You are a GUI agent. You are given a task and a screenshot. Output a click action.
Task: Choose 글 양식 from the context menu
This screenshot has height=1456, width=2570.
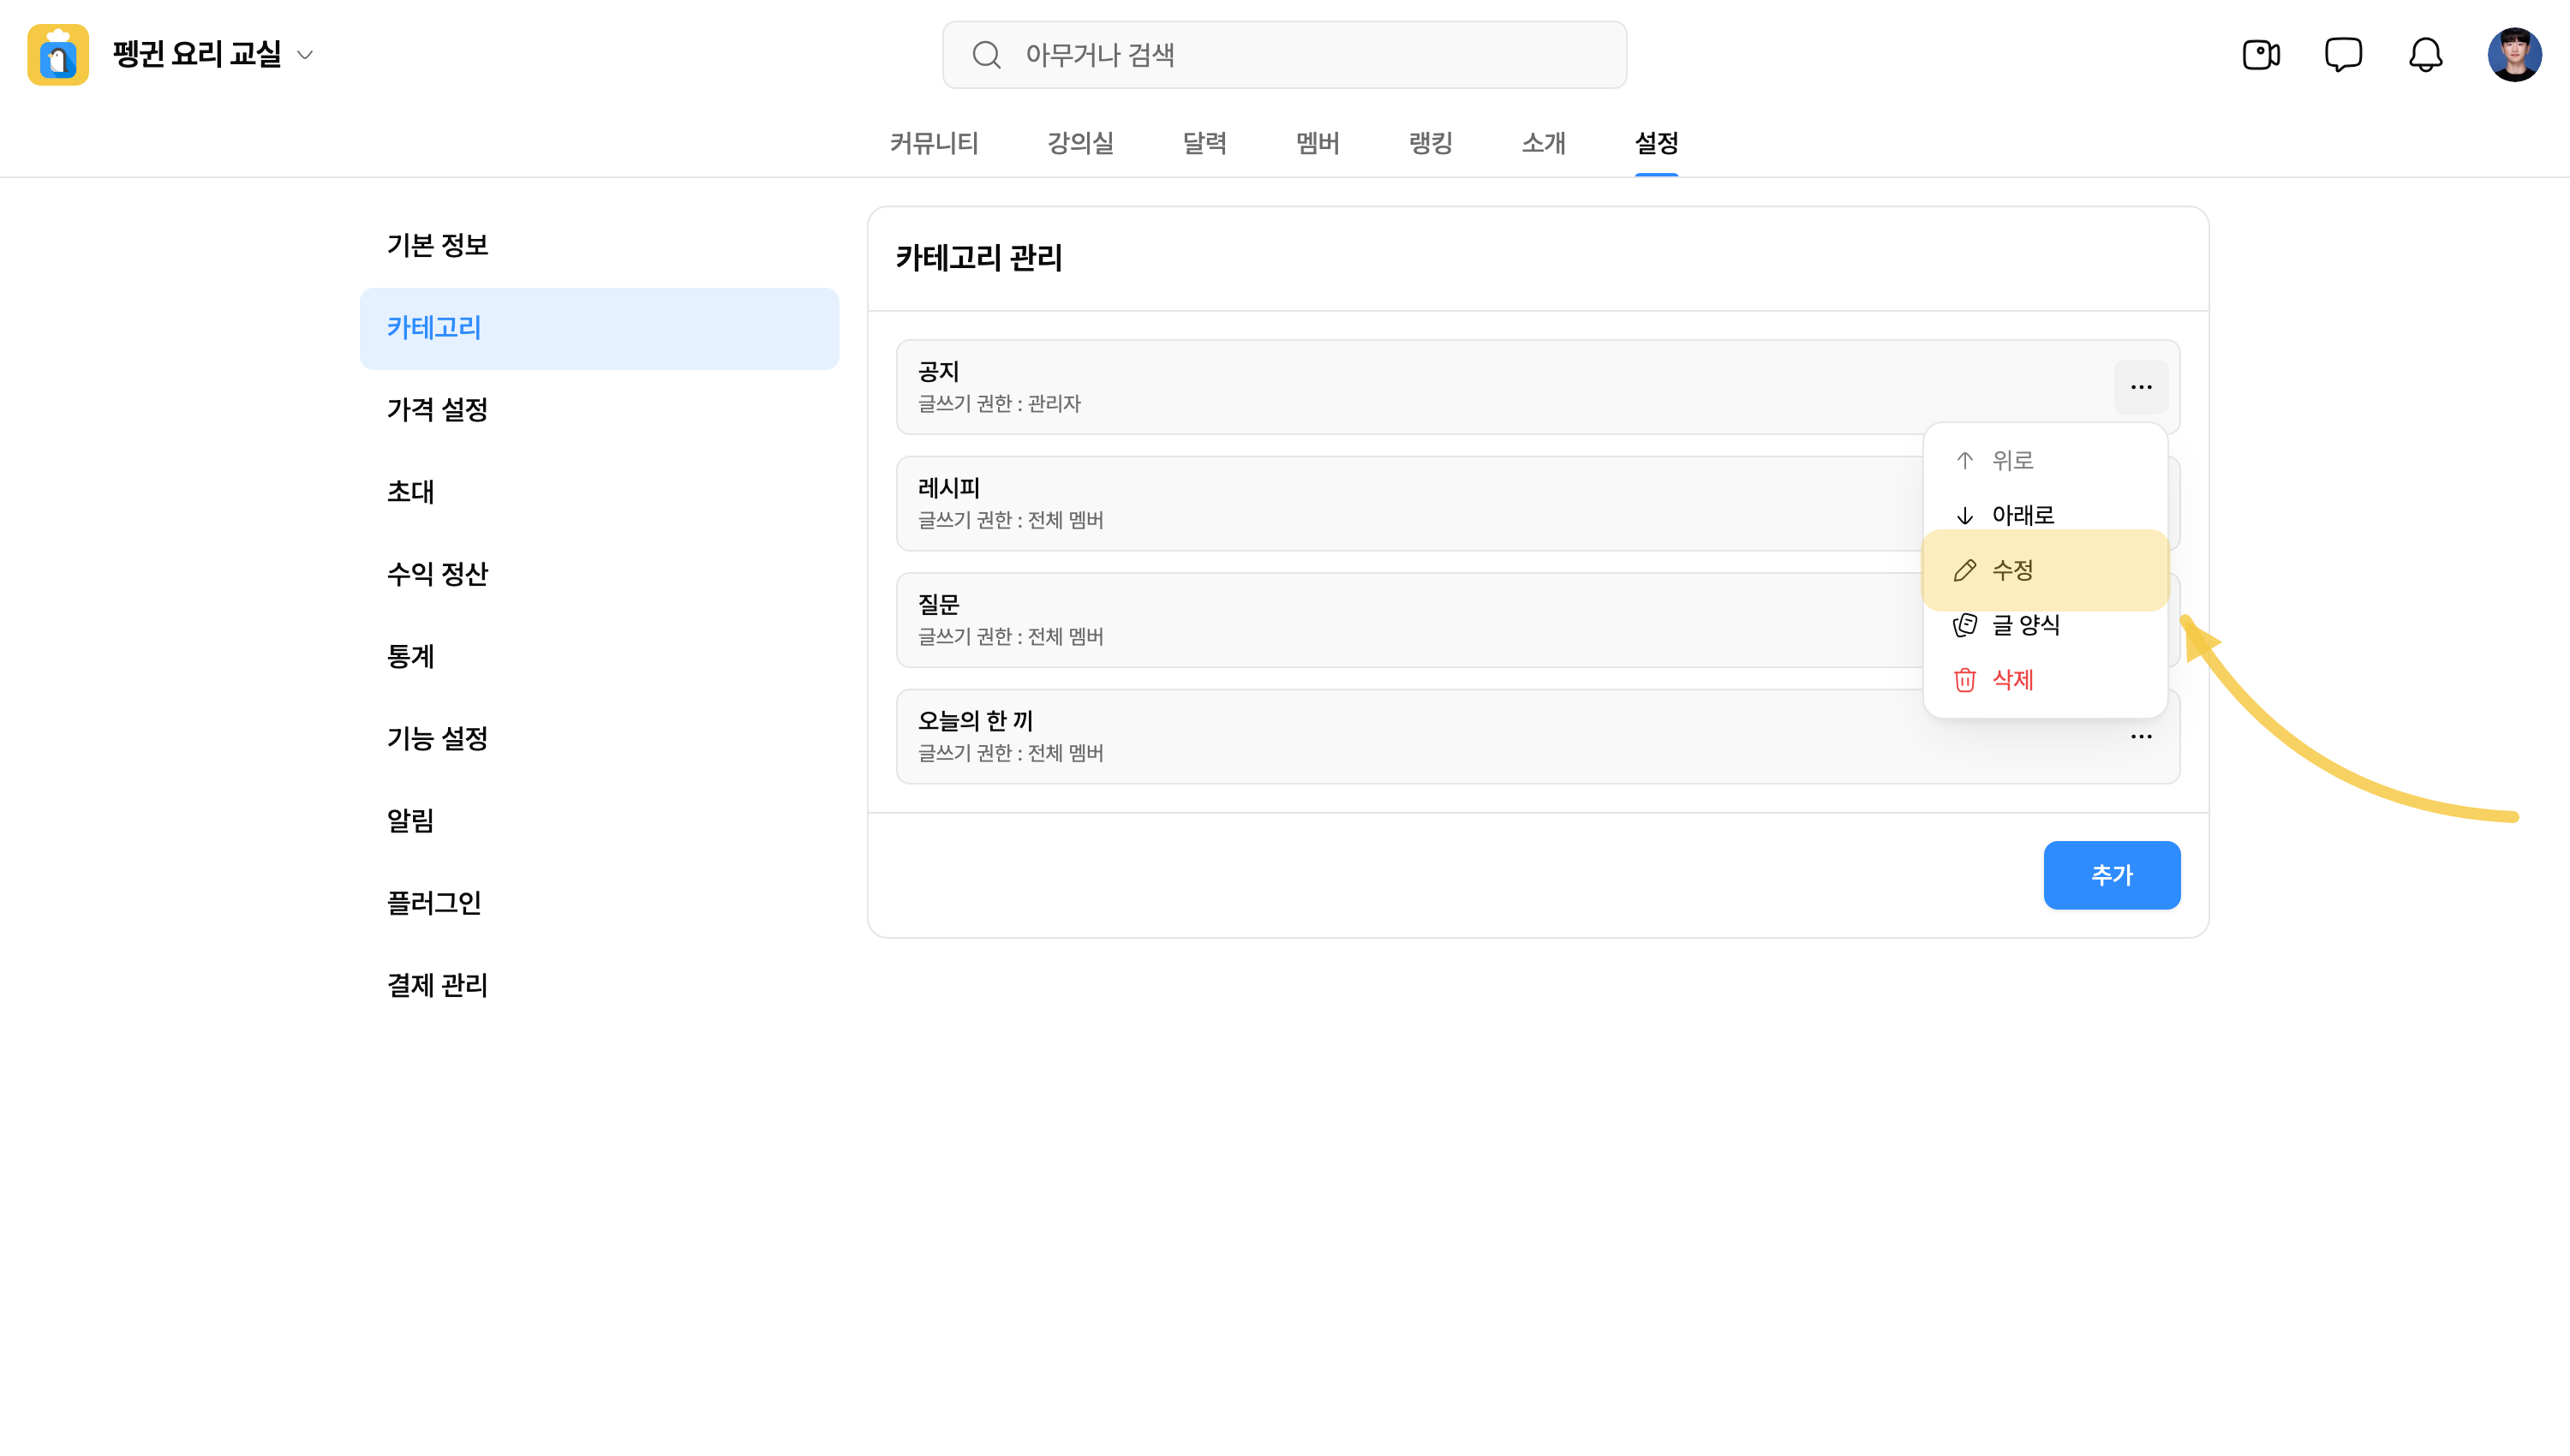[x=2045, y=625]
